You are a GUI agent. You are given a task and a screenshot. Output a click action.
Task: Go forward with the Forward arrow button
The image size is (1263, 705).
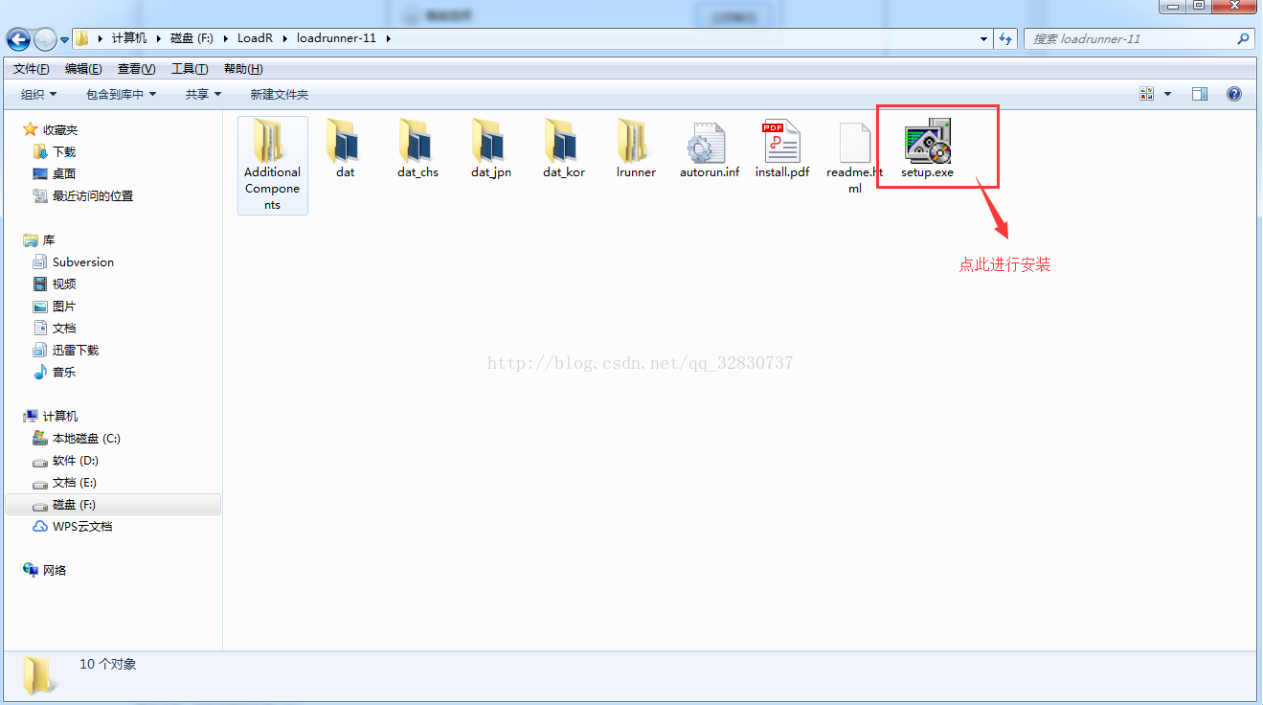pyautogui.click(x=45, y=39)
